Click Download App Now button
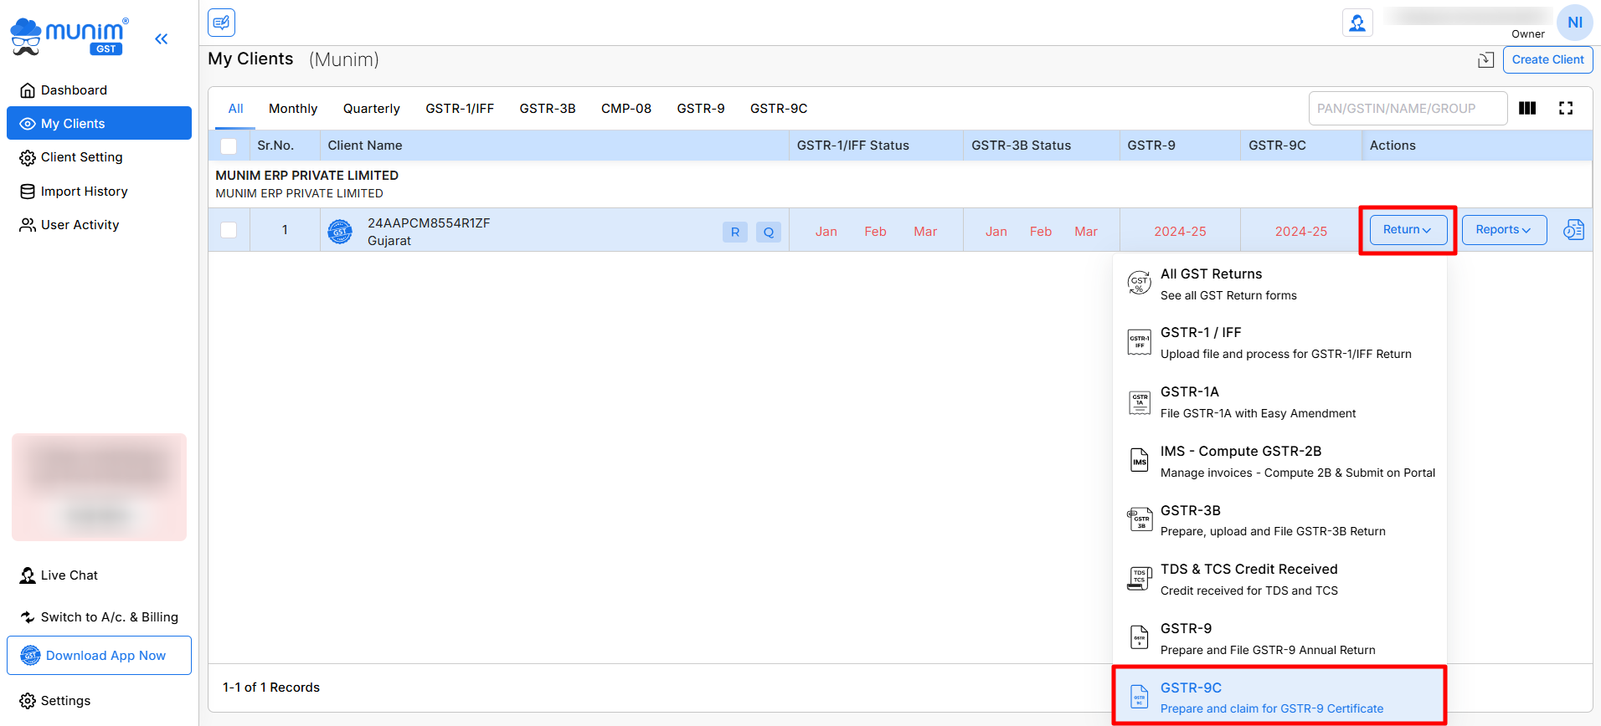 click(x=99, y=656)
